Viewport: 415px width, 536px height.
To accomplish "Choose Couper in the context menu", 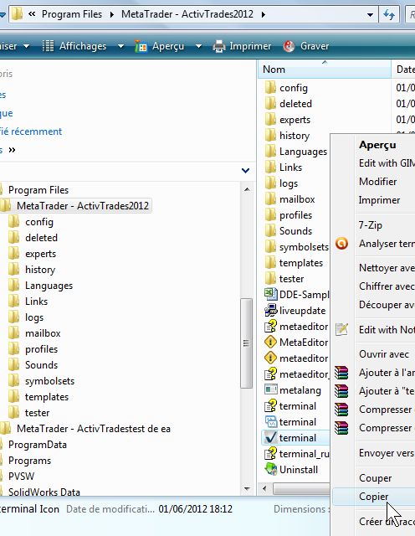I will (x=374, y=478).
